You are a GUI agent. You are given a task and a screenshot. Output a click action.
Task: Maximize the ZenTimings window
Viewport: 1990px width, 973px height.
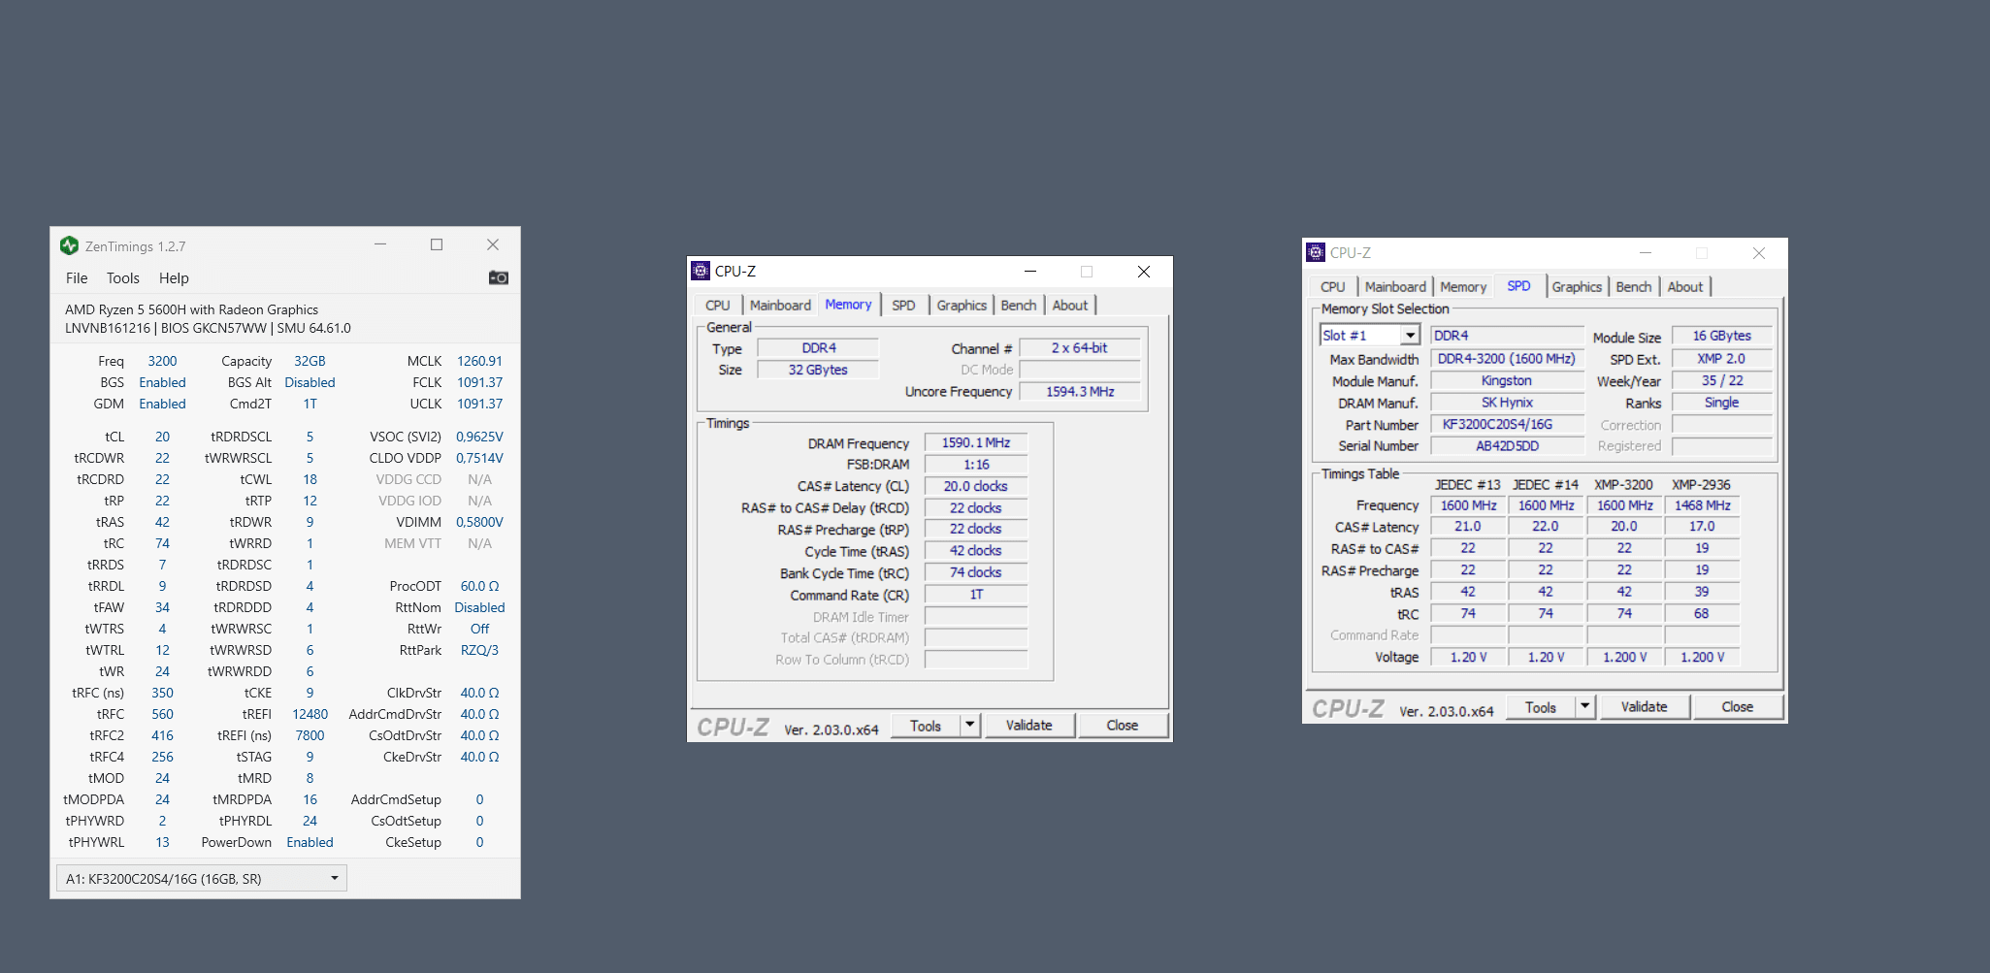[437, 244]
